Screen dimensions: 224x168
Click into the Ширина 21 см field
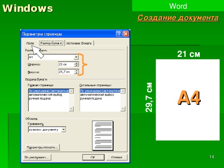(x=66, y=64)
